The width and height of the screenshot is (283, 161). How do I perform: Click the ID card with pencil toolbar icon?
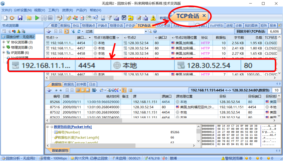click(59, 18)
